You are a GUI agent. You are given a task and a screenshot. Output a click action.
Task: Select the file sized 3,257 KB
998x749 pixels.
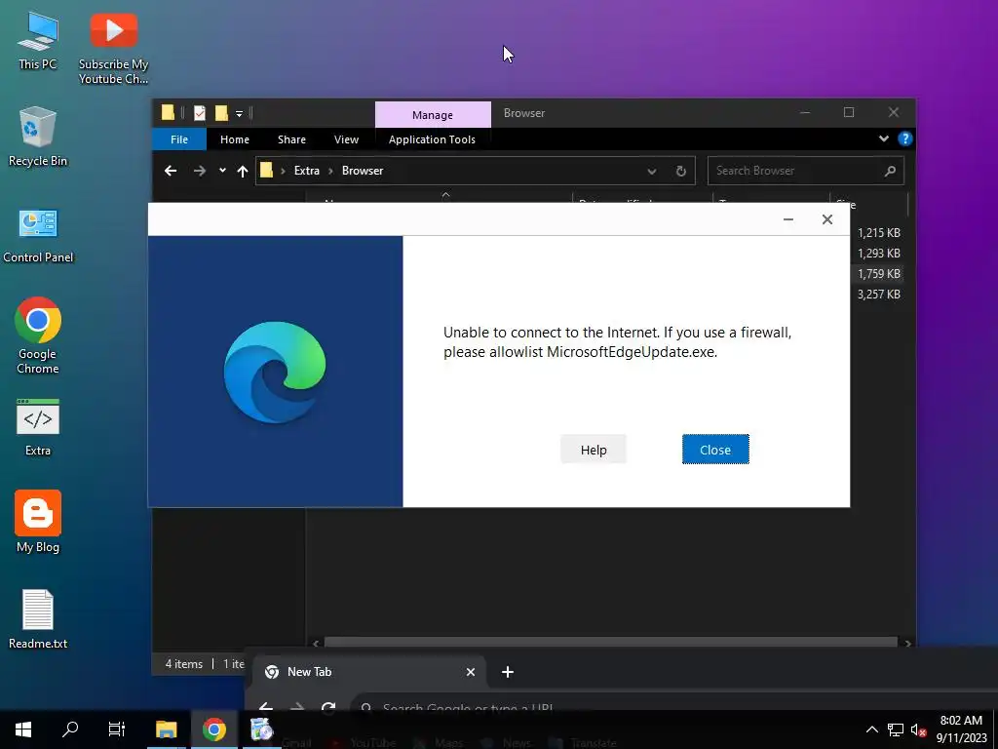pos(878,295)
